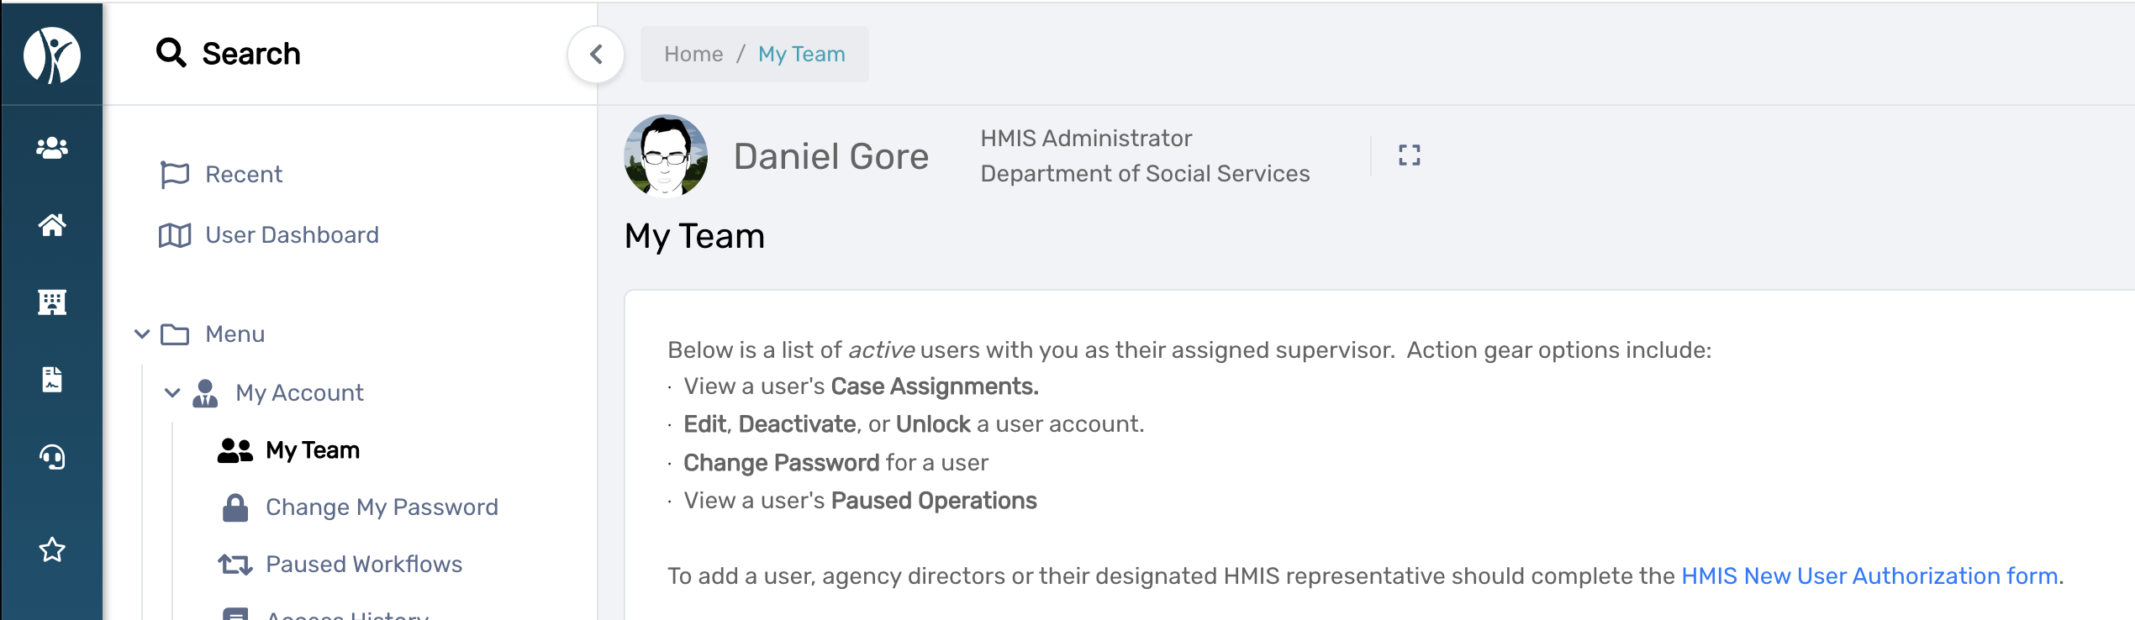
Task: Collapse the sidebar with the chevron button
Action: click(x=596, y=55)
